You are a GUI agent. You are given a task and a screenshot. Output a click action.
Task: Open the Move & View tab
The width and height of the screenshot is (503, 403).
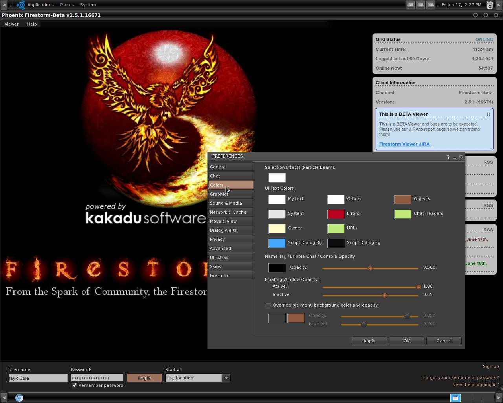pyautogui.click(x=231, y=221)
